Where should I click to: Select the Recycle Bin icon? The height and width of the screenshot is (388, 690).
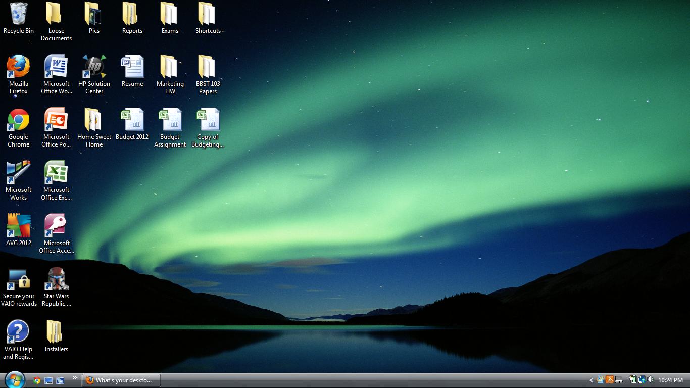(19, 18)
